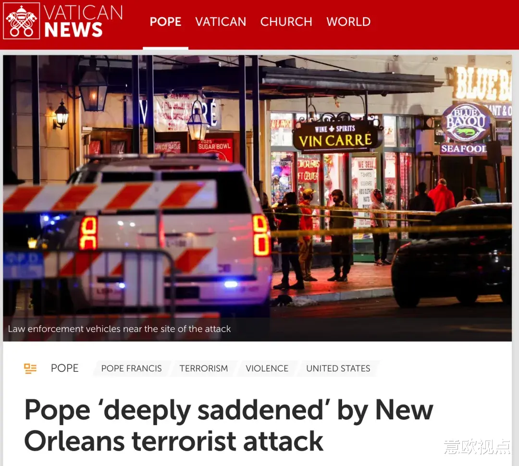Open the VATICAN menu item
The width and height of the screenshot is (519, 466).
(x=221, y=22)
